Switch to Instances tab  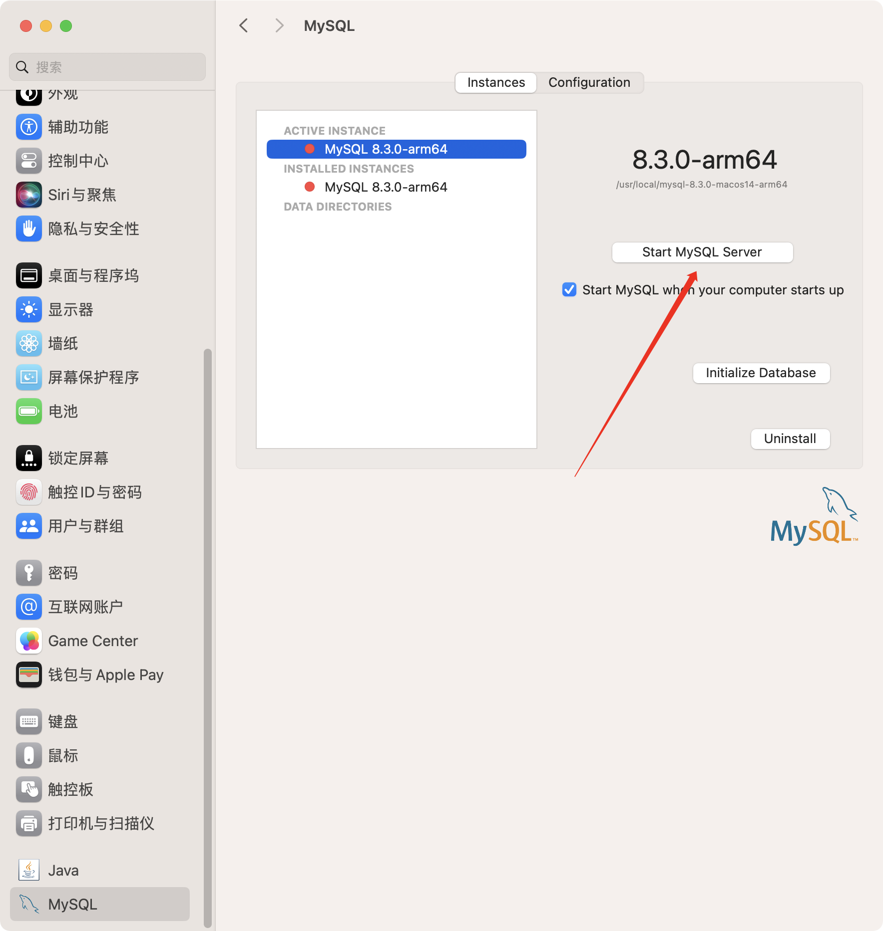[496, 82]
